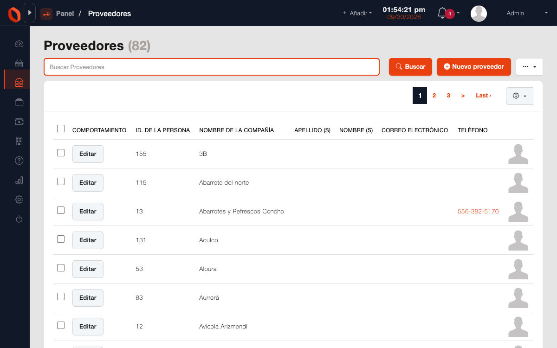Click avatar placeholder for Abarrote del norte
This screenshot has width=557, height=348.
coord(518,183)
